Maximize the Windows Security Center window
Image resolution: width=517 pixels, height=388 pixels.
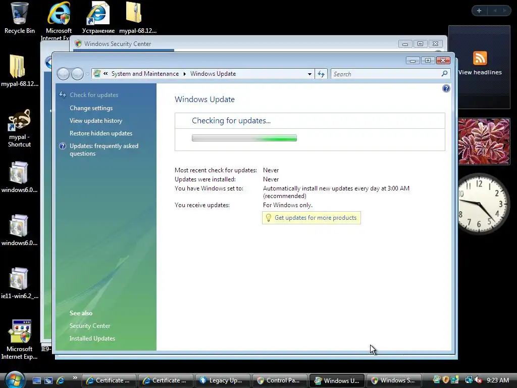click(x=420, y=43)
